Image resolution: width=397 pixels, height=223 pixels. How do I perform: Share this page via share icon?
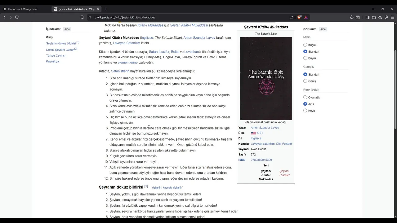coord(292,17)
